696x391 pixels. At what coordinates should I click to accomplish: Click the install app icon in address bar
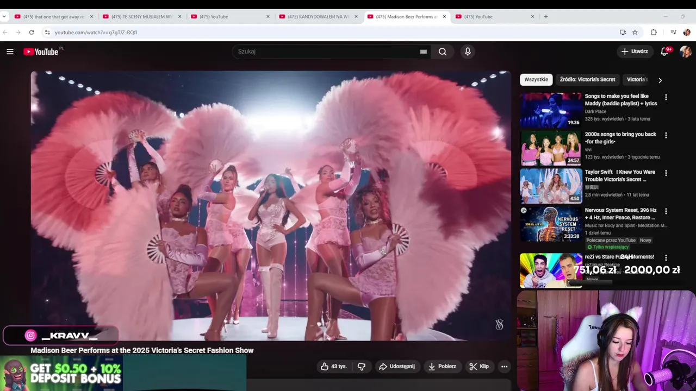click(623, 32)
